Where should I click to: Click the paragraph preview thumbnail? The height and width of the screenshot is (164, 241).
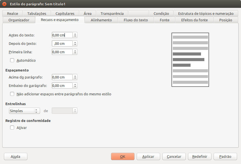[190, 60]
